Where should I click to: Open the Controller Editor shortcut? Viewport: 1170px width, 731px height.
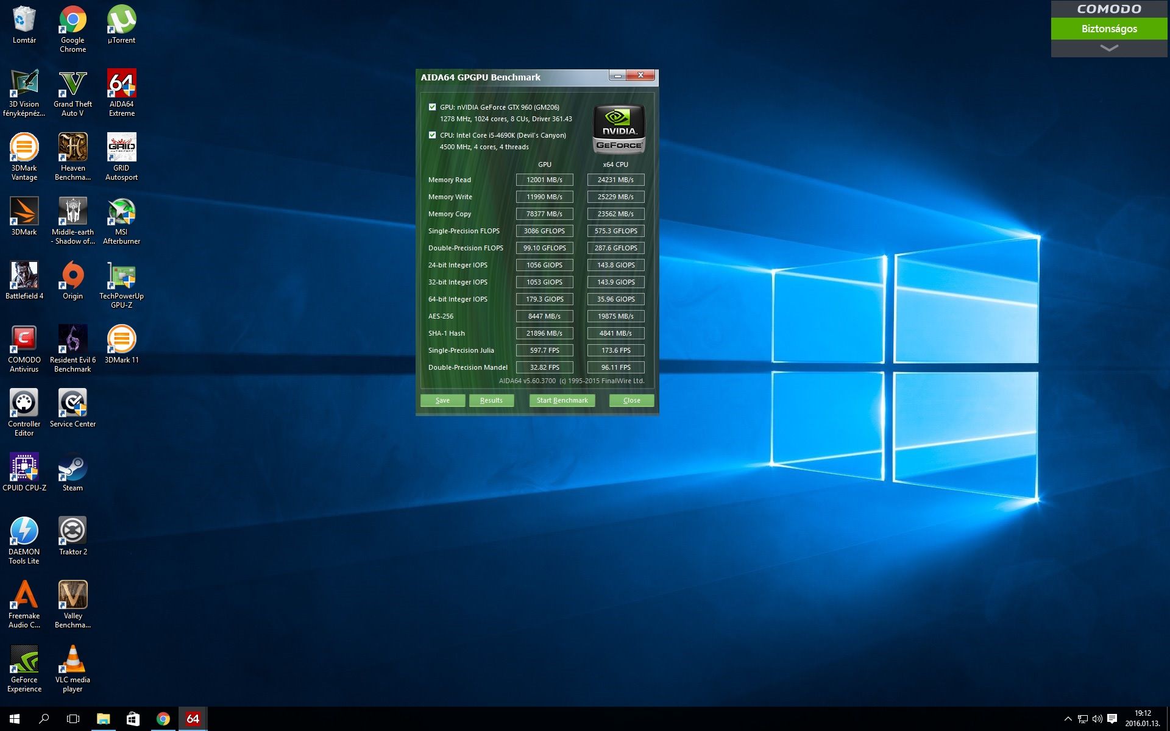pos(24,412)
